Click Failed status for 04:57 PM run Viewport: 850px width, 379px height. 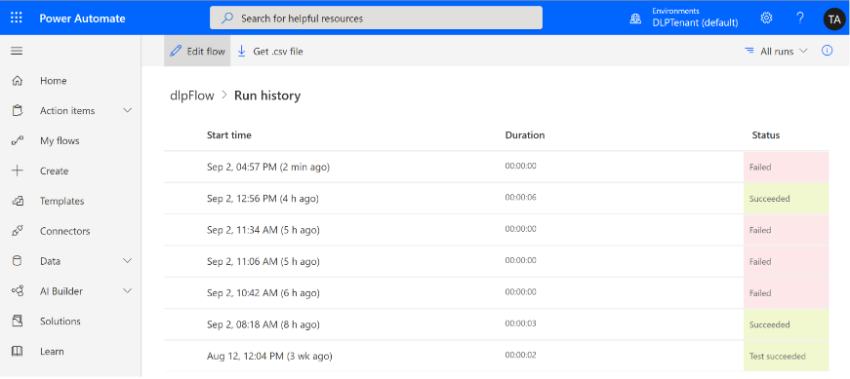coord(786,168)
